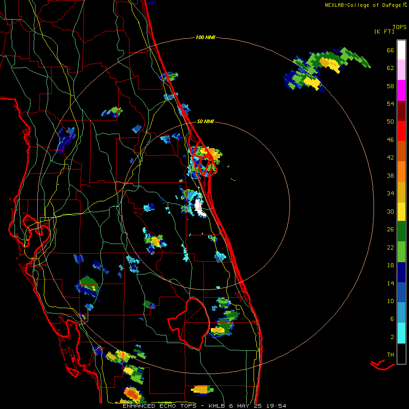
Task: Pick the dark red legend swatch
Action: click(401, 111)
